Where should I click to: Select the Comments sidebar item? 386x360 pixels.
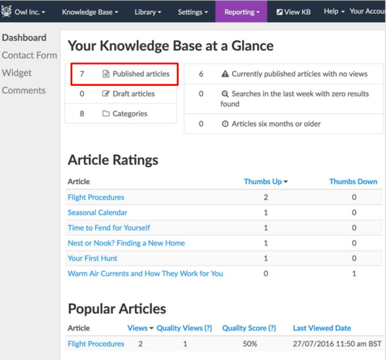(x=24, y=90)
